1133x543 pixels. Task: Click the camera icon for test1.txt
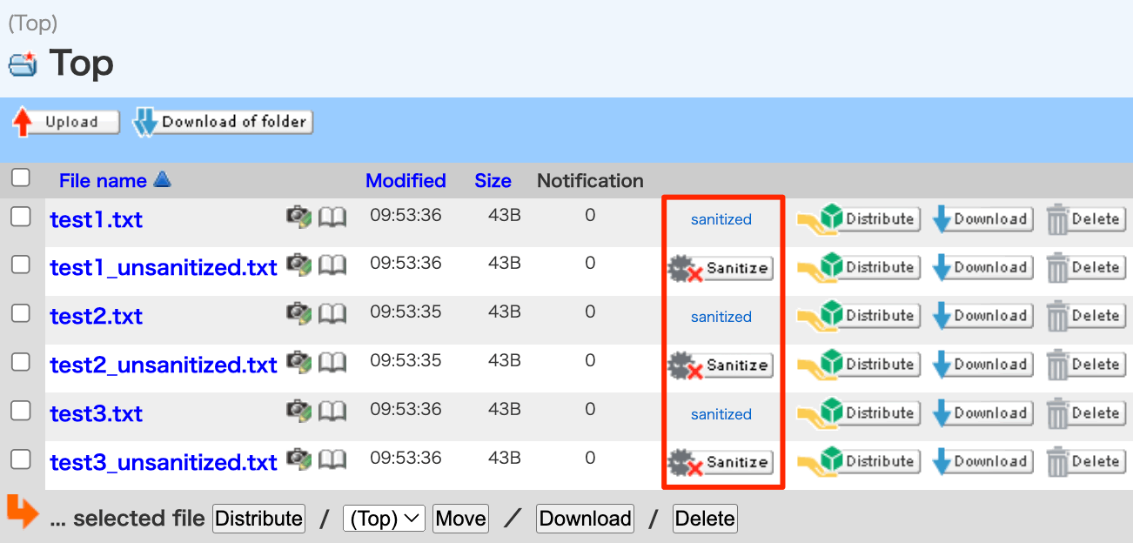[298, 218]
